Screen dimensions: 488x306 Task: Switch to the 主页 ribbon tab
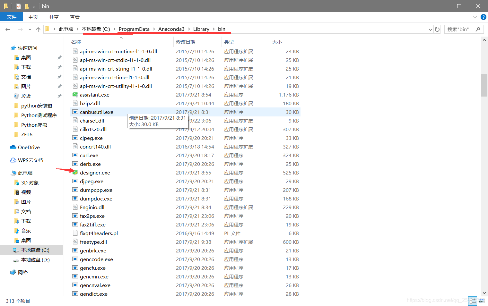[33, 17]
